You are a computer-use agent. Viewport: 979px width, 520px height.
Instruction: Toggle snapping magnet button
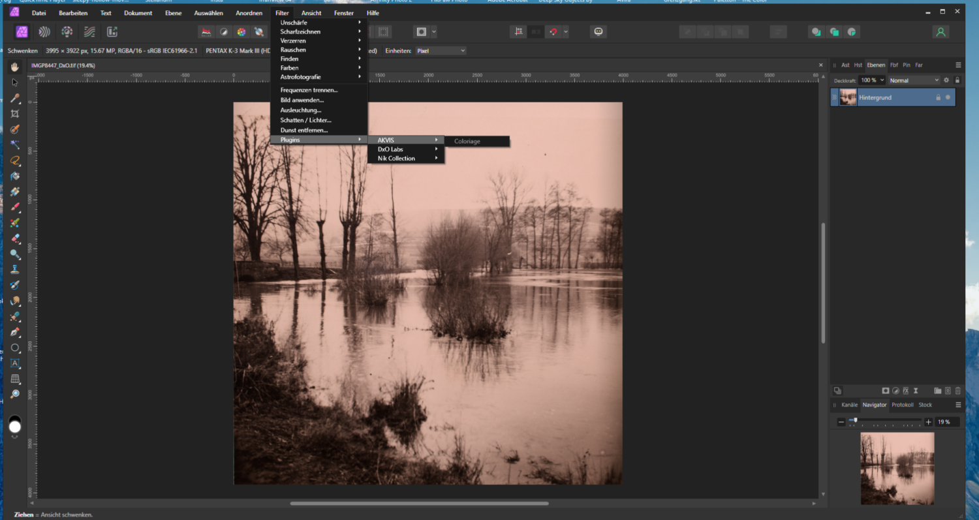point(553,31)
